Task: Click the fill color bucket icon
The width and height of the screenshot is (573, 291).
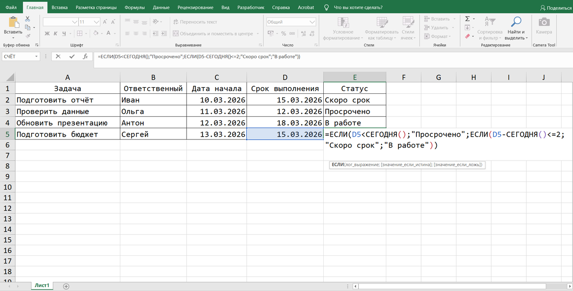Action: pyautogui.click(x=96, y=33)
